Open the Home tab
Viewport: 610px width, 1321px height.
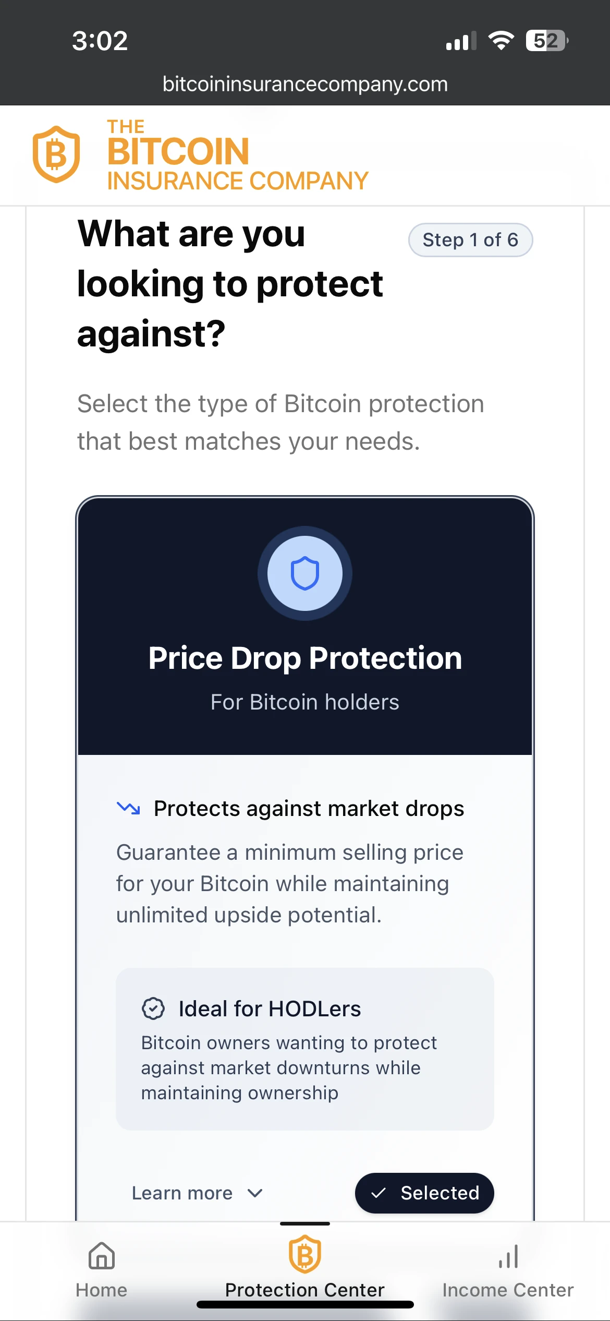point(102,1290)
